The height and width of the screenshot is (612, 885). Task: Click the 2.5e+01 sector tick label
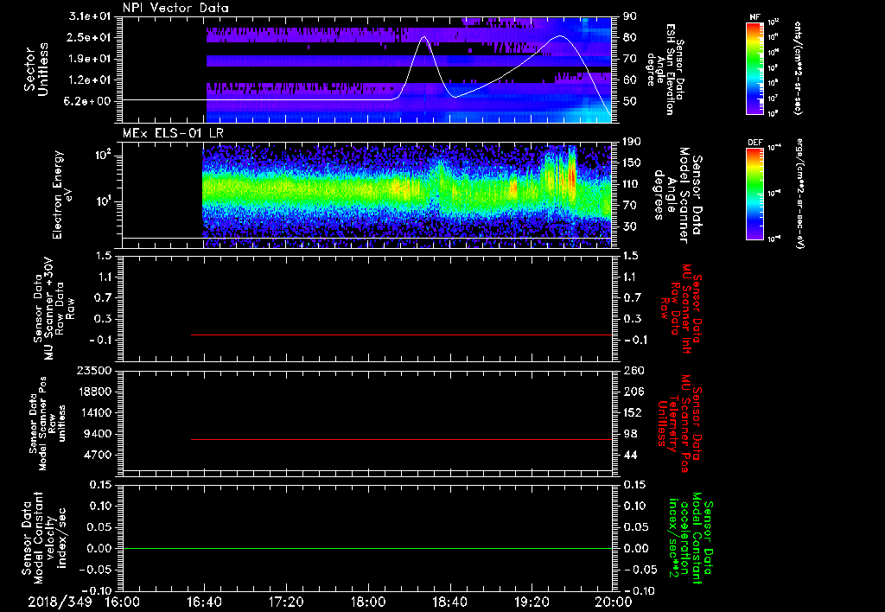point(90,37)
